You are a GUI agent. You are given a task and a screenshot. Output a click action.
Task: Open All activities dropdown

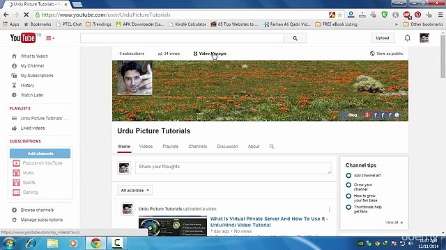135,190
